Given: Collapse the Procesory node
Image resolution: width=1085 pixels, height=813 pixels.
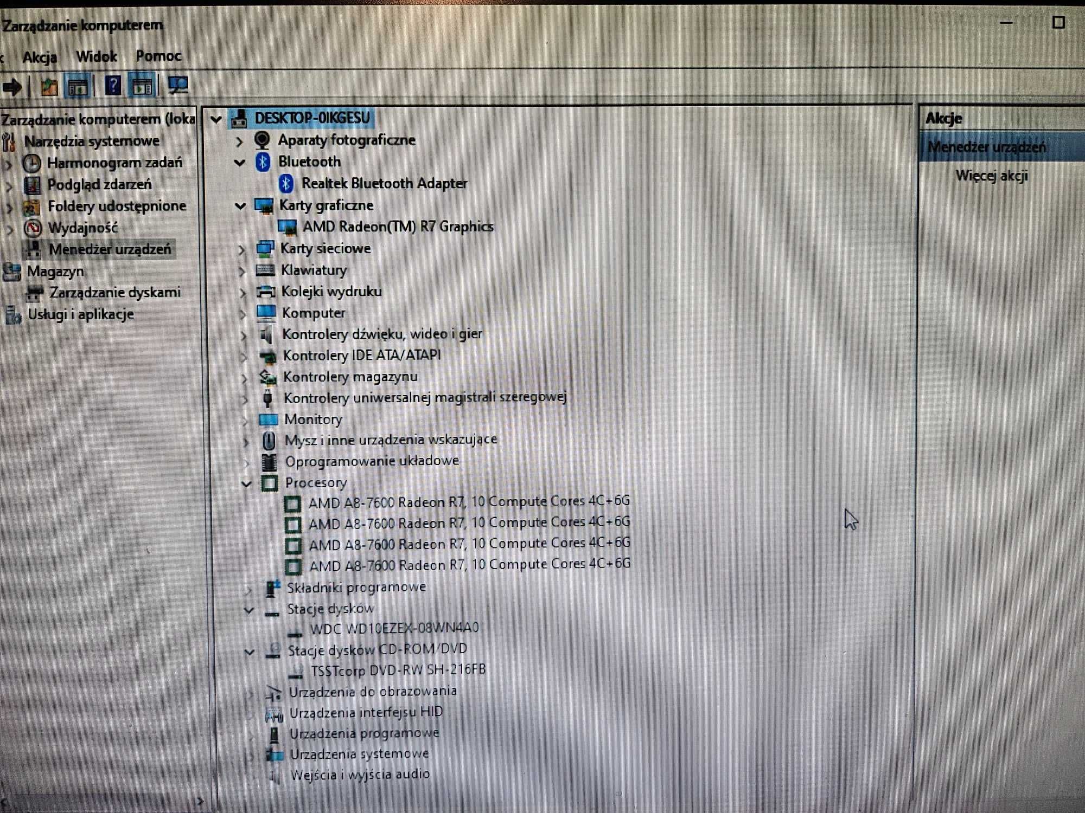Looking at the screenshot, I should click(247, 484).
